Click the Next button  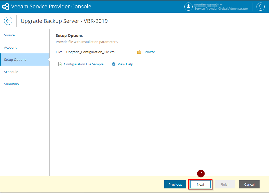pos(200,184)
